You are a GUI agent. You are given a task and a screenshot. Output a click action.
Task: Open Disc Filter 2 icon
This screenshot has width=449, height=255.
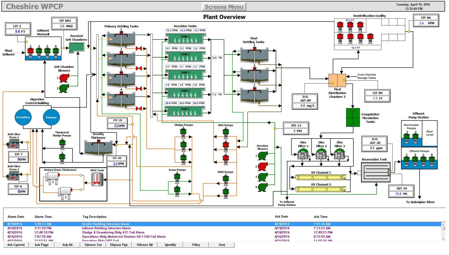pos(321,154)
